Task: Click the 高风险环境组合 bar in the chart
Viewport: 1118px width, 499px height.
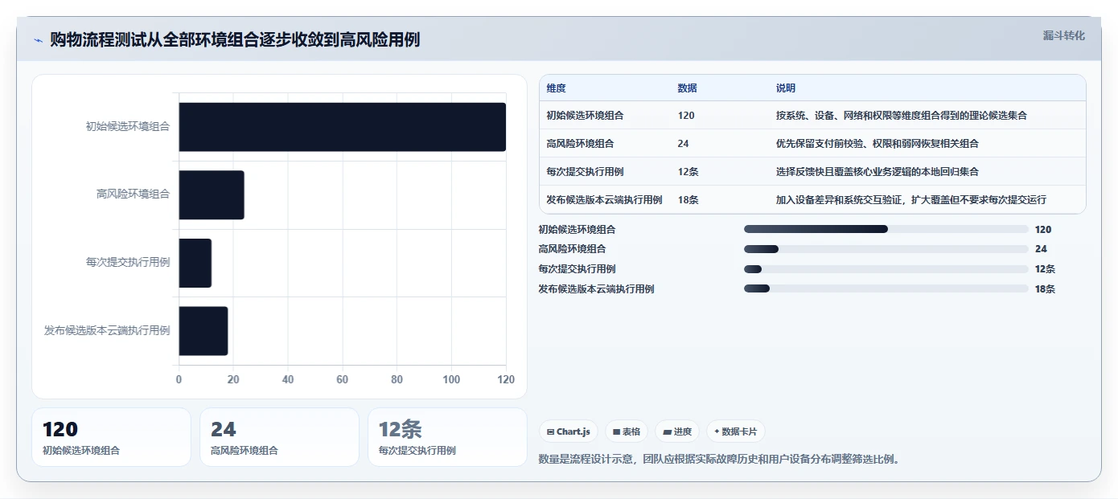Action: click(211, 194)
